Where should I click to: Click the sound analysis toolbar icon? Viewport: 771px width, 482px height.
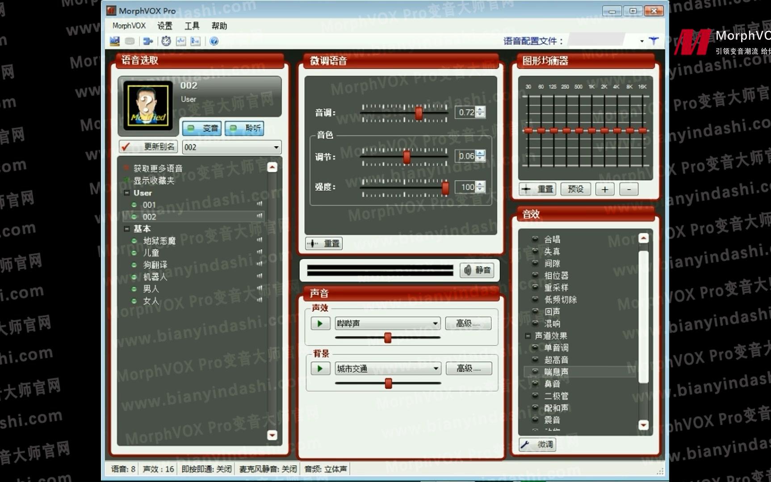click(x=180, y=41)
